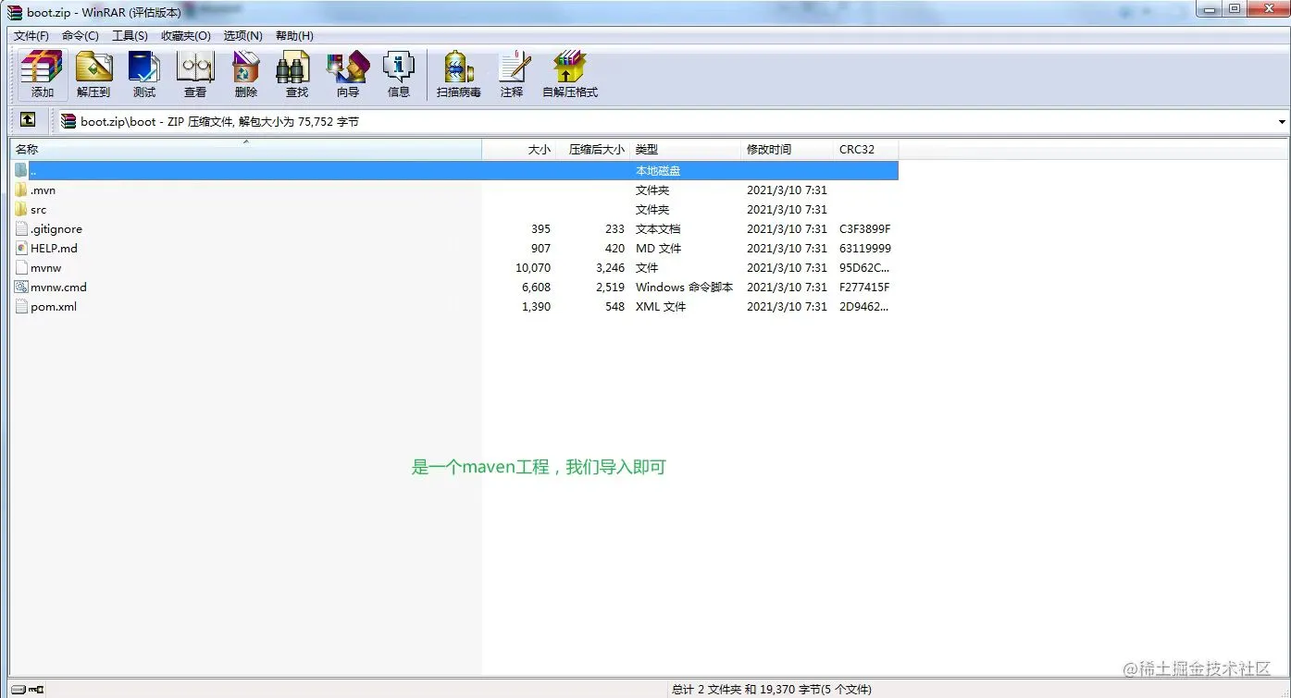Click the mvnw file icon

[x=21, y=267]
